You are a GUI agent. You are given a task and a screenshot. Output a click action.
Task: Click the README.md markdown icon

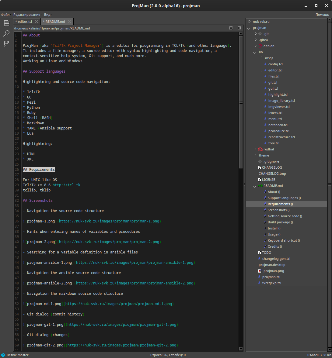pyautogui.click(x=260, y=186)
